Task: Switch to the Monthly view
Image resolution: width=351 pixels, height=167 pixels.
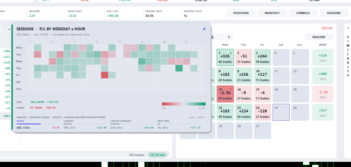Action: tap(272, 13)
